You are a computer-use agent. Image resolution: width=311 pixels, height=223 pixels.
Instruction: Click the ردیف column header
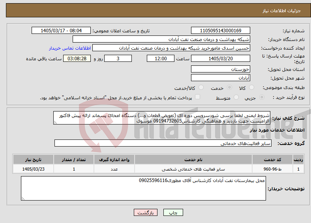coord(298,160)
